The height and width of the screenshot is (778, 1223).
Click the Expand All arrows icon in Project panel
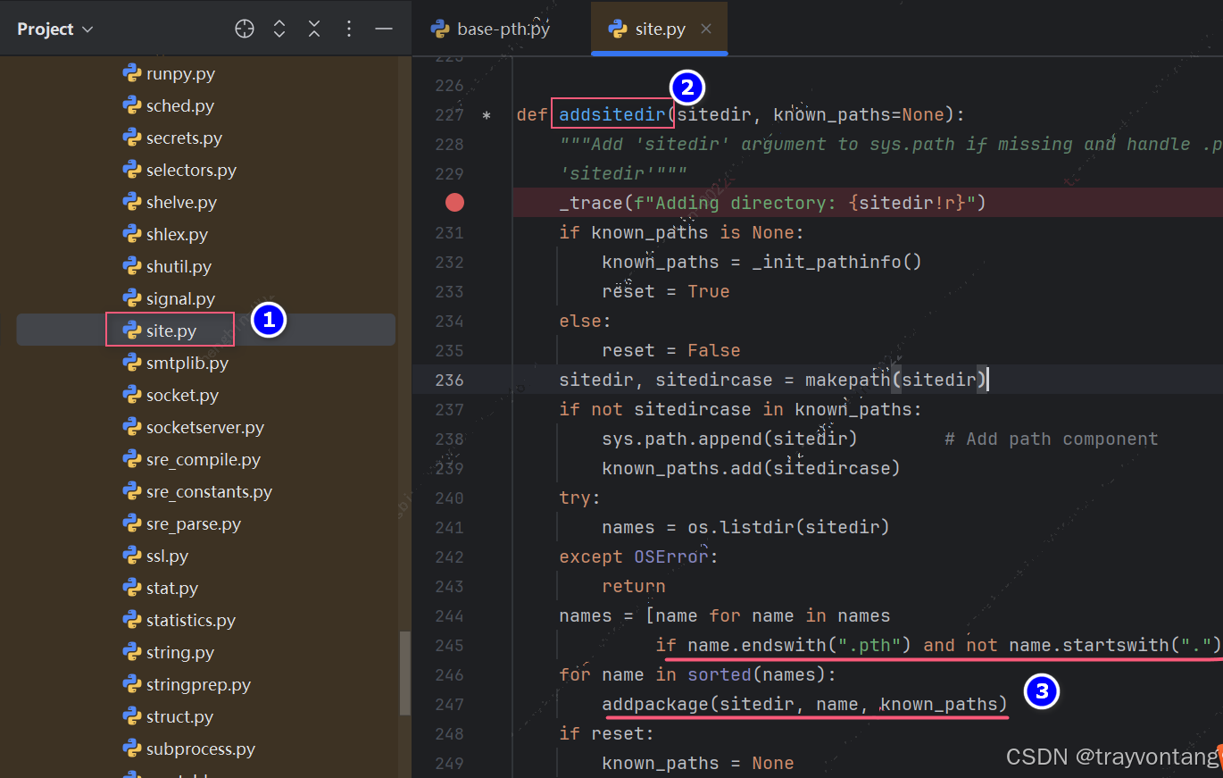pos(279,29)
